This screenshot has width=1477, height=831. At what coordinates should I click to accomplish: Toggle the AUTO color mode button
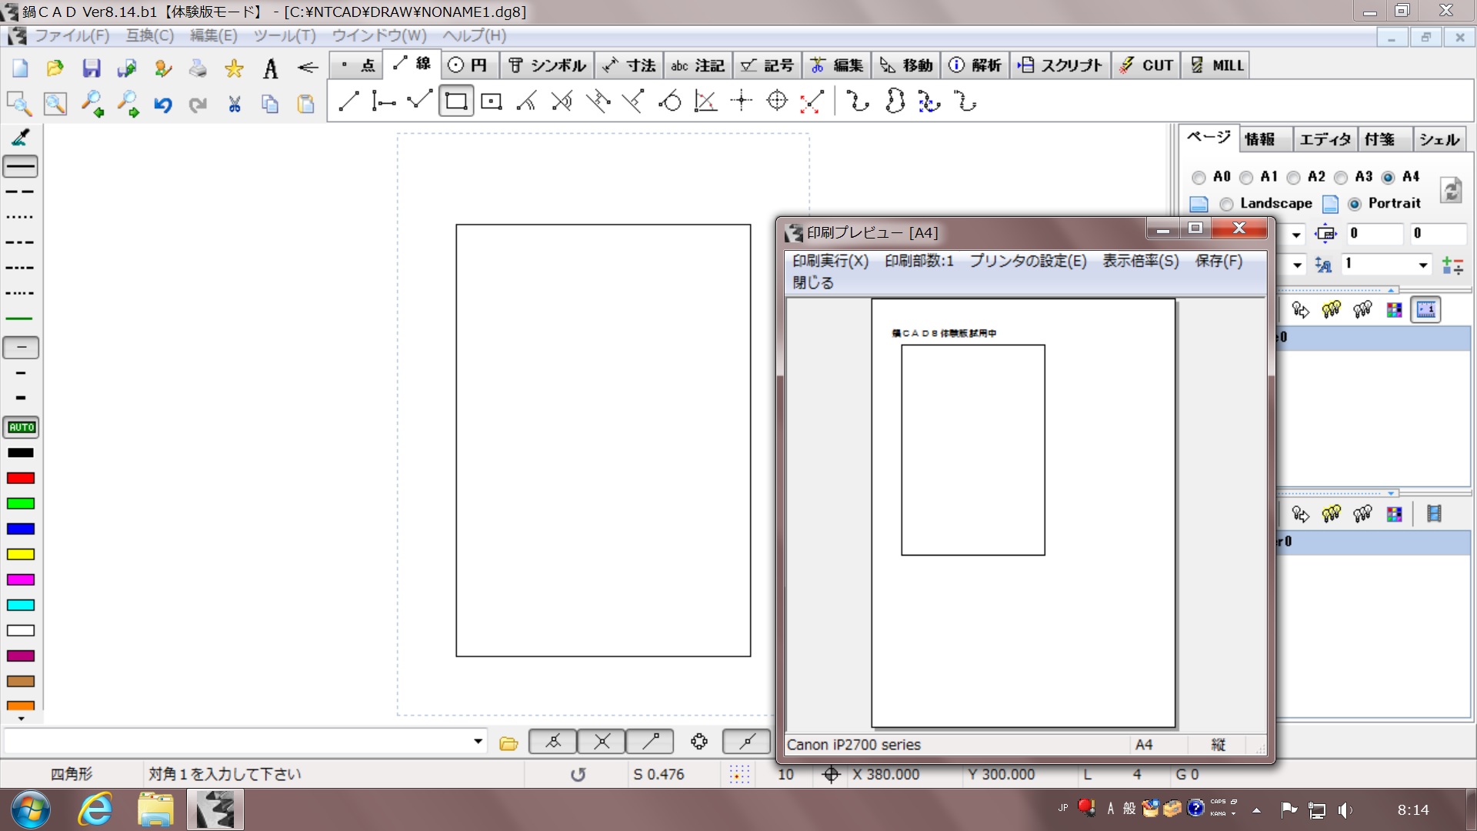[x=22, y=427]
